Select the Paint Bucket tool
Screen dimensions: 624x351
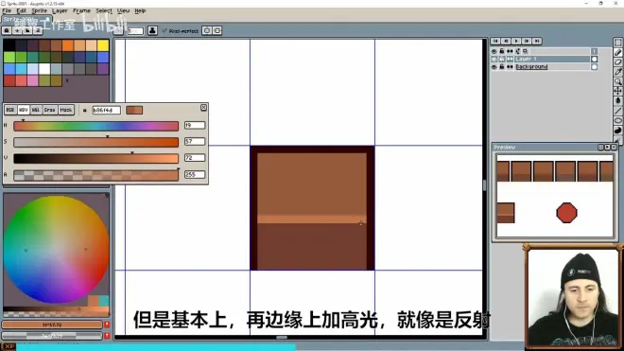[617, 100]
